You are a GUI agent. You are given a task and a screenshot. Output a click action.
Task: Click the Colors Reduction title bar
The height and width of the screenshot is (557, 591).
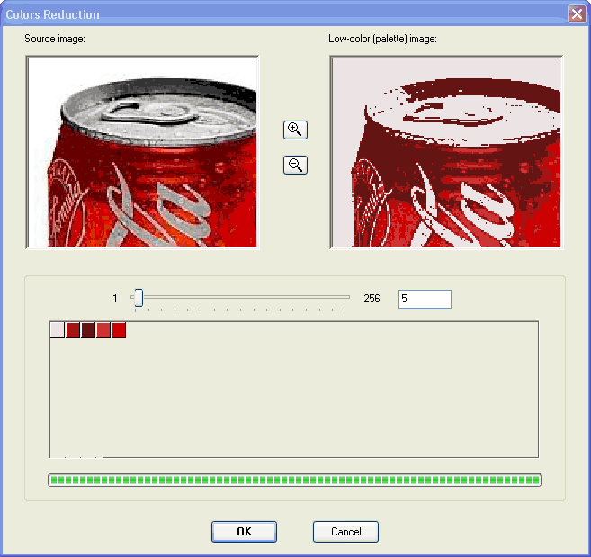270,14
